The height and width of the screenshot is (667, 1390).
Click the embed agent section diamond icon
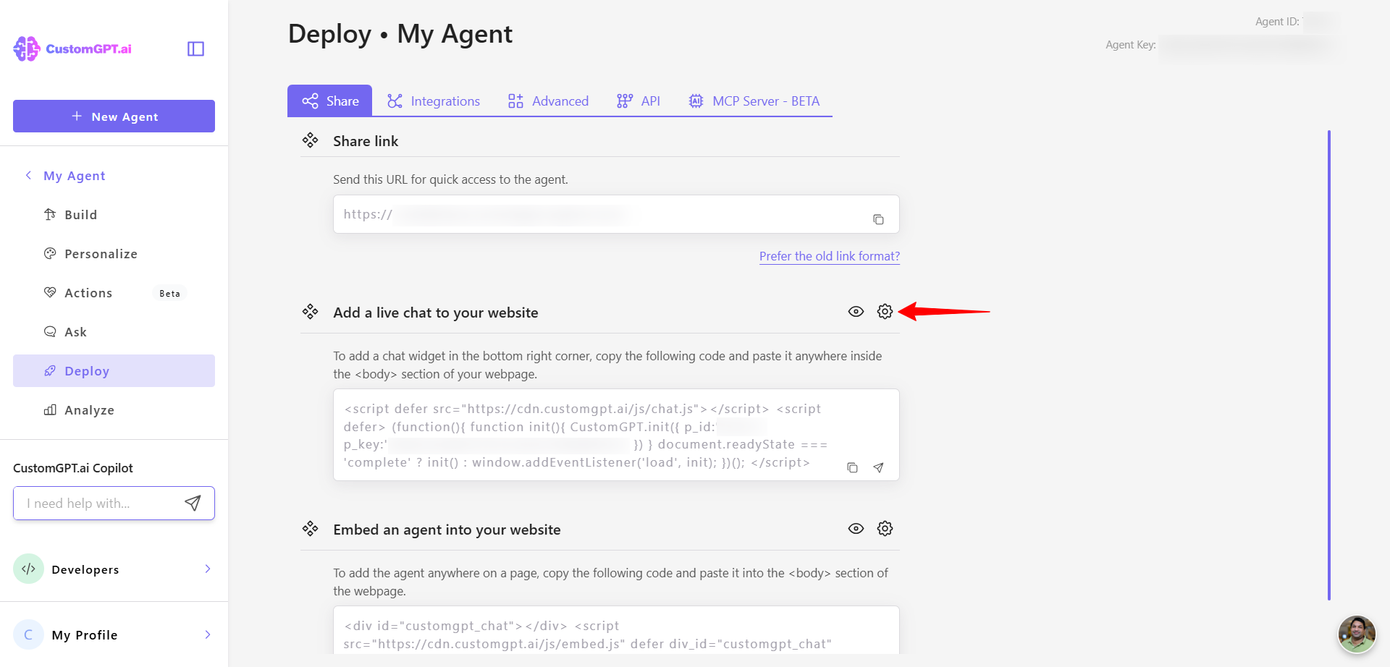311,529
